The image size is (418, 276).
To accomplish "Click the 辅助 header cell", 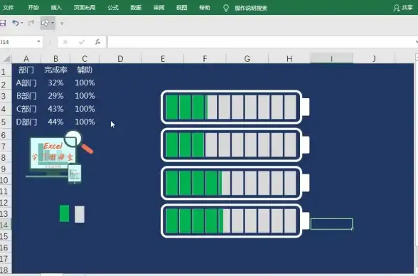I will click(x=85, y=70).
